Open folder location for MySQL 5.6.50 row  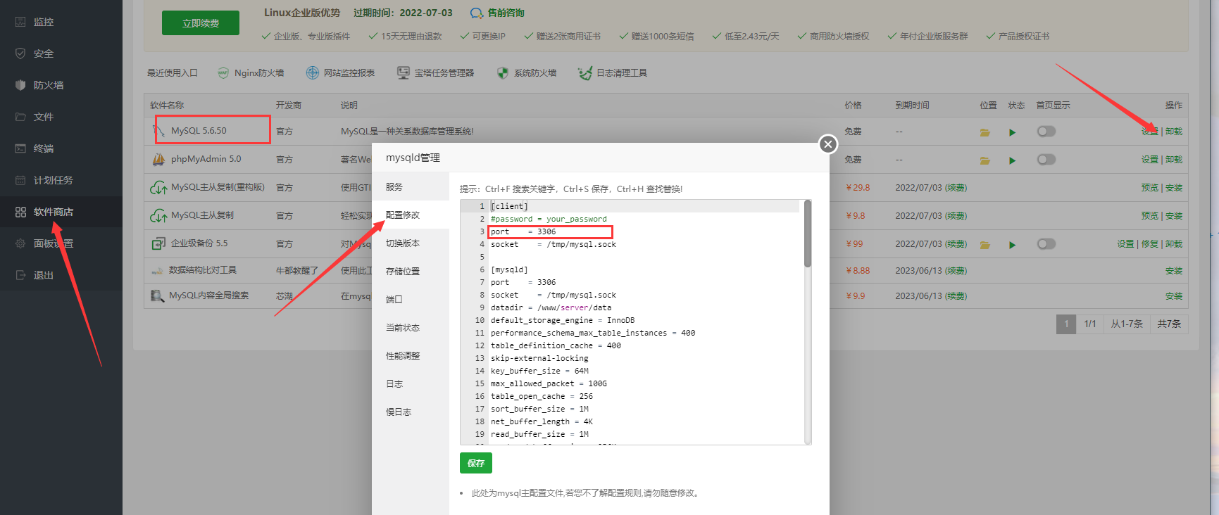tap(985, 132)
